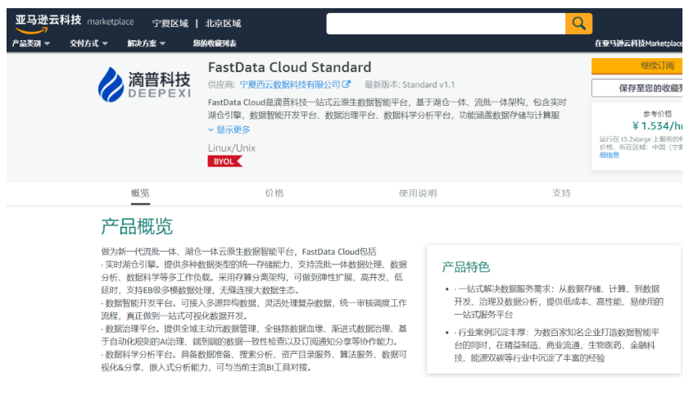The image size is (689, 404).
Task: Open vendor link 宁夏西云数据科技有限公司
Action: coord(290,84)
